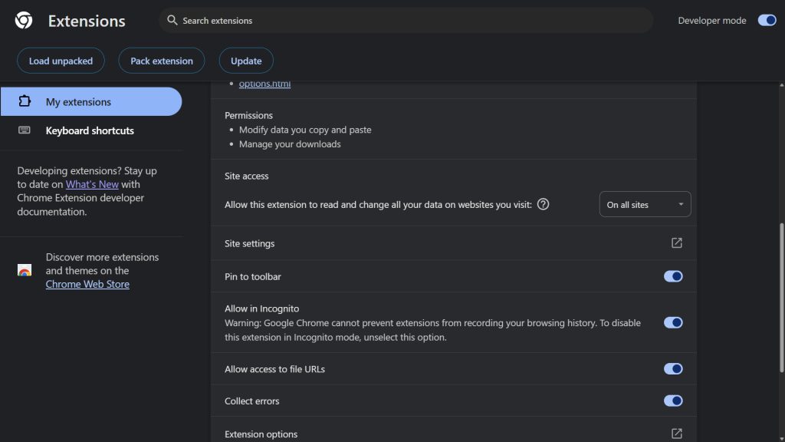
Task: Click the keyboard icon beside Keyboard shortcuts
Action: point(25,130)
